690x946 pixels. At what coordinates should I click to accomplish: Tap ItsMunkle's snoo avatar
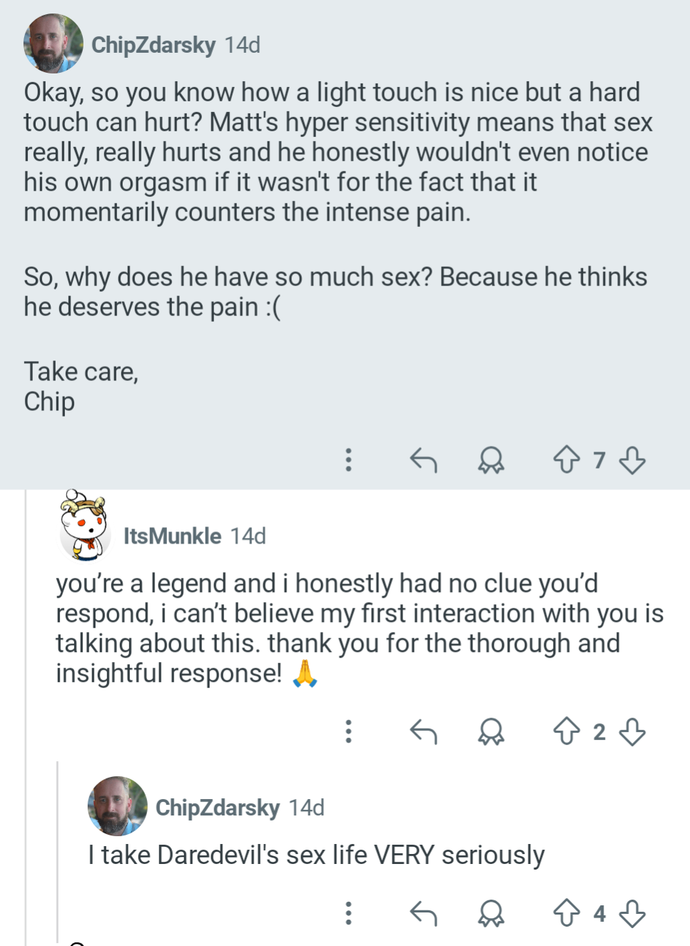tap(84, 527)
